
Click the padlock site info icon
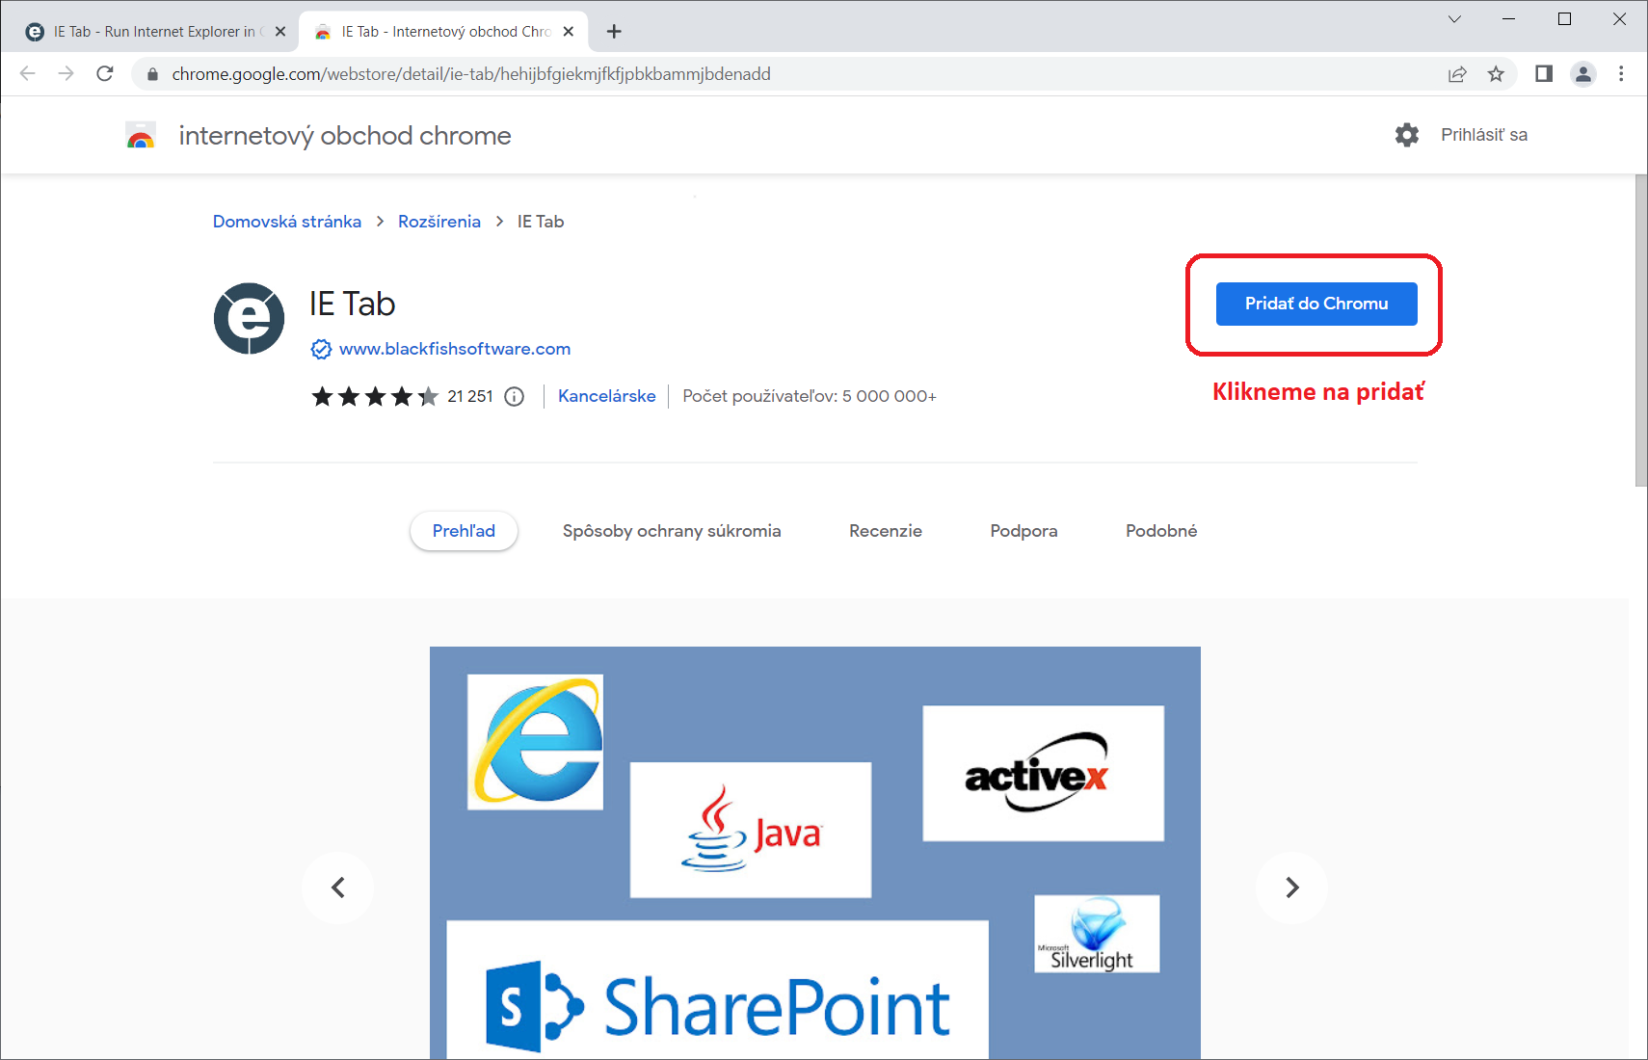pyautogui.click(x=152, y=74)
